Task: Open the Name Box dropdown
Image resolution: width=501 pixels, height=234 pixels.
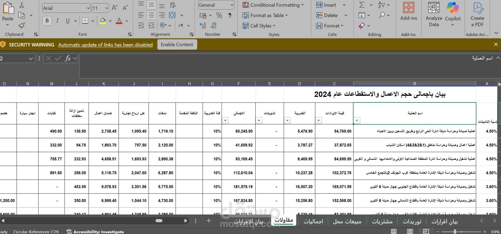Action: point(31,59)
